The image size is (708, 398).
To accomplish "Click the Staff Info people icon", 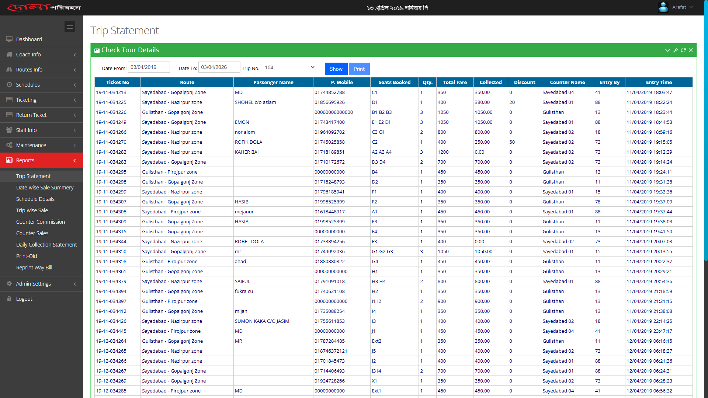I will point(9,130).
